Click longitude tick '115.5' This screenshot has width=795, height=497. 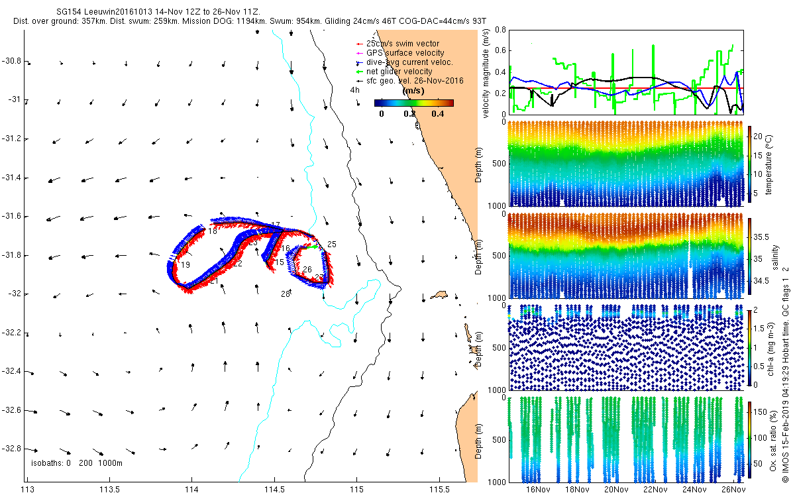click(x=438, y=490)
